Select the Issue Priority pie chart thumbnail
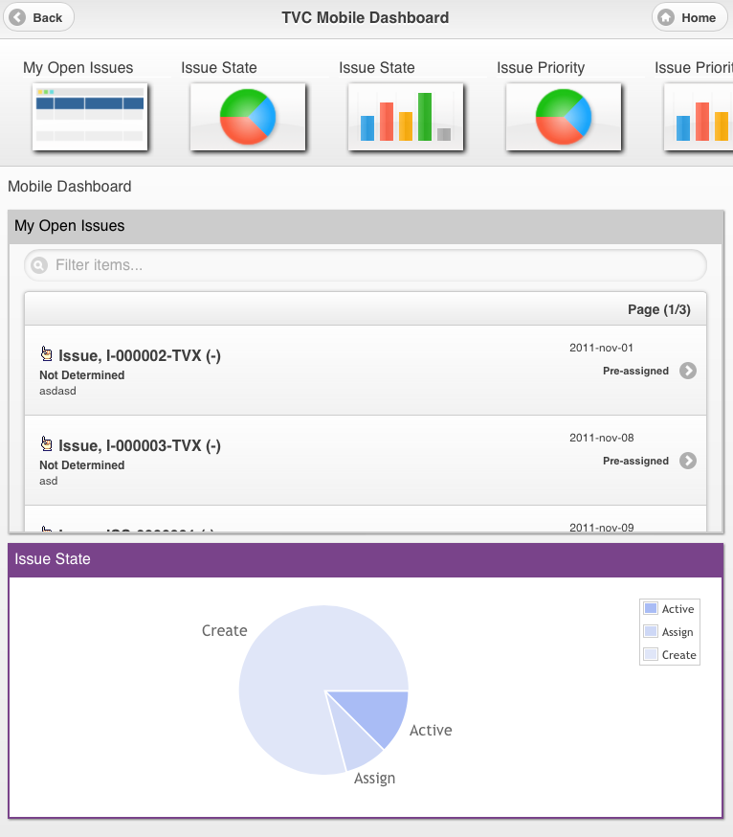733x837 pixels. [564, 117]
